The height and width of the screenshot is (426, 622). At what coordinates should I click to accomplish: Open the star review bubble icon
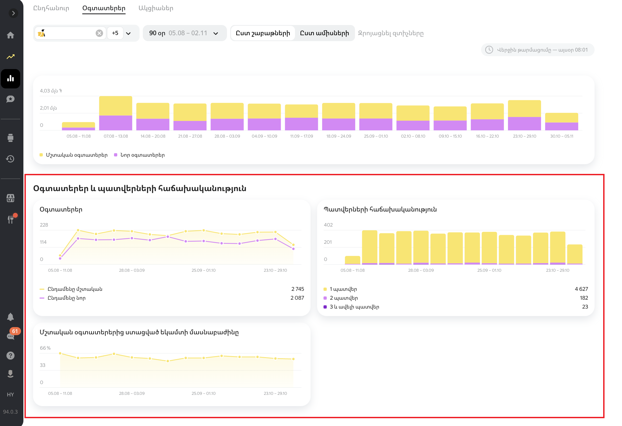point(10,99)
